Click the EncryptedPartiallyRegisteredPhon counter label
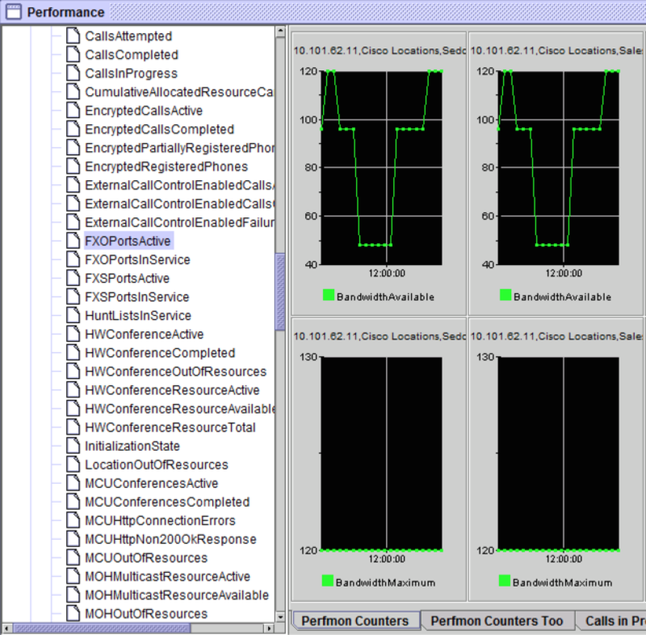The width and height of the screenshot is (646, 635). point(179,148)
